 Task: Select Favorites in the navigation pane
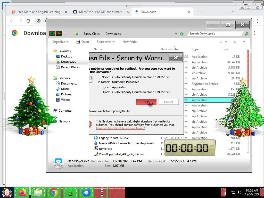pyautogui.click(x=62, y=51)
